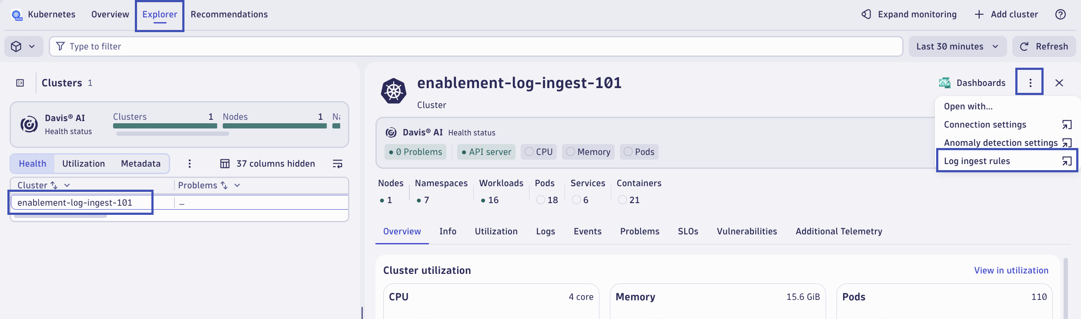
Task: Click the Expand monitoring megaphone icon
Action: 866,14
